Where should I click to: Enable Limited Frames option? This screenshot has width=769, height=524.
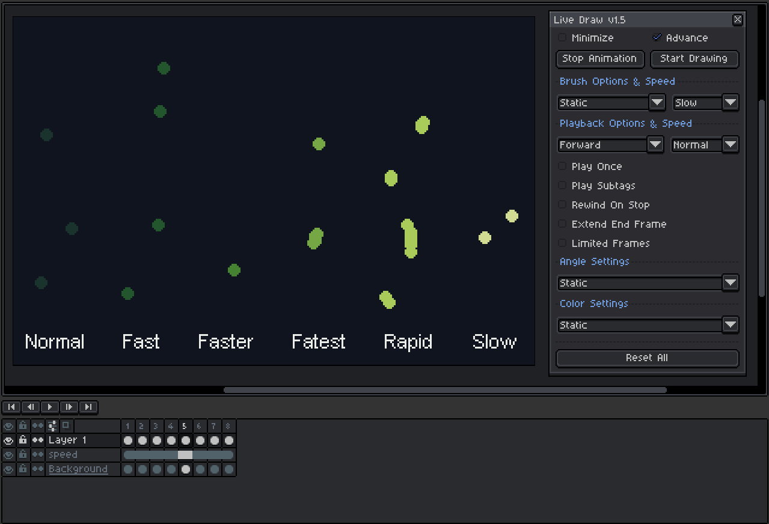[604, 243]
